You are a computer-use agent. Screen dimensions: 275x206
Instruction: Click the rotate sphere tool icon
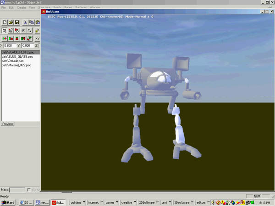37,31
